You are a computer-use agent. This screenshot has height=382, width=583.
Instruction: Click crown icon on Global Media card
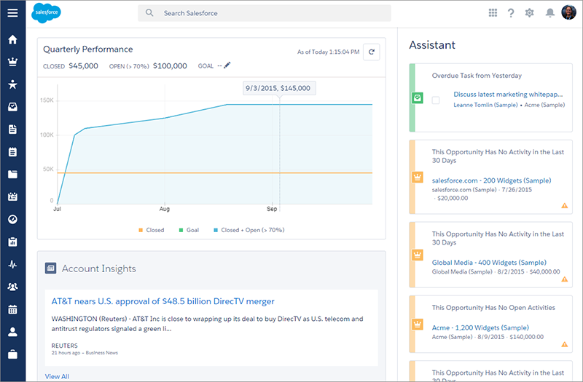tap(417, 255)
